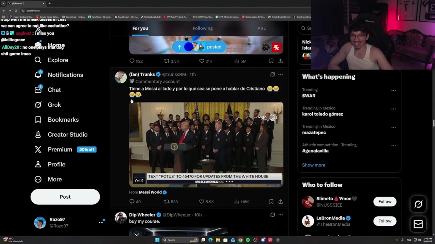Bookmark the Trunks Messi post
This screenshot has height=244, width=435.
pos(271,202)
